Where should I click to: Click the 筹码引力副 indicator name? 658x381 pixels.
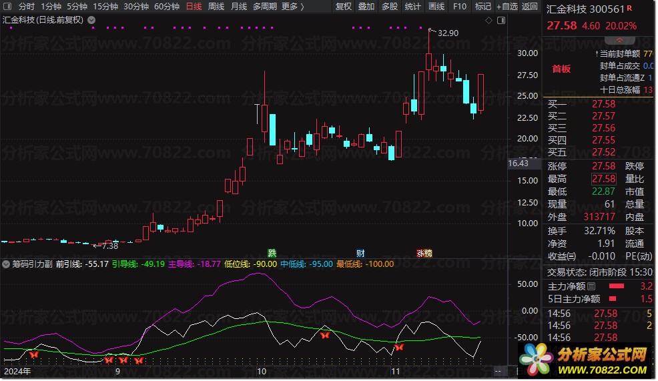pyautogui.click(x=32, y=264)
